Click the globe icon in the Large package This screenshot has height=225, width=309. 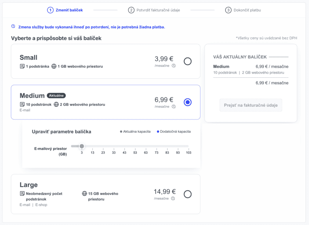tap(84, 193)
